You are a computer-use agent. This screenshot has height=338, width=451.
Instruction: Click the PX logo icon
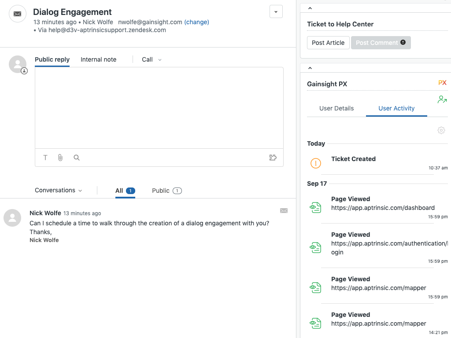tap(442, 83)
